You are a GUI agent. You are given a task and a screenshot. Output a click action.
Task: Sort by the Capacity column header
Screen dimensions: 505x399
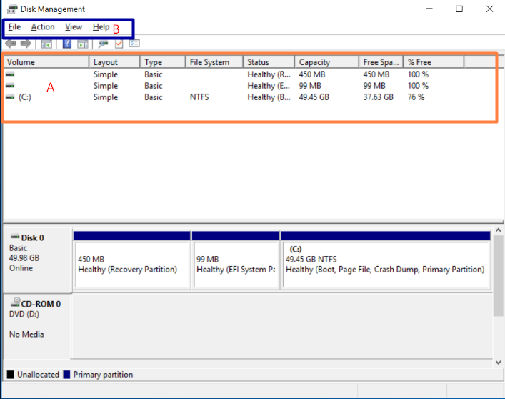tap(326, 62)
